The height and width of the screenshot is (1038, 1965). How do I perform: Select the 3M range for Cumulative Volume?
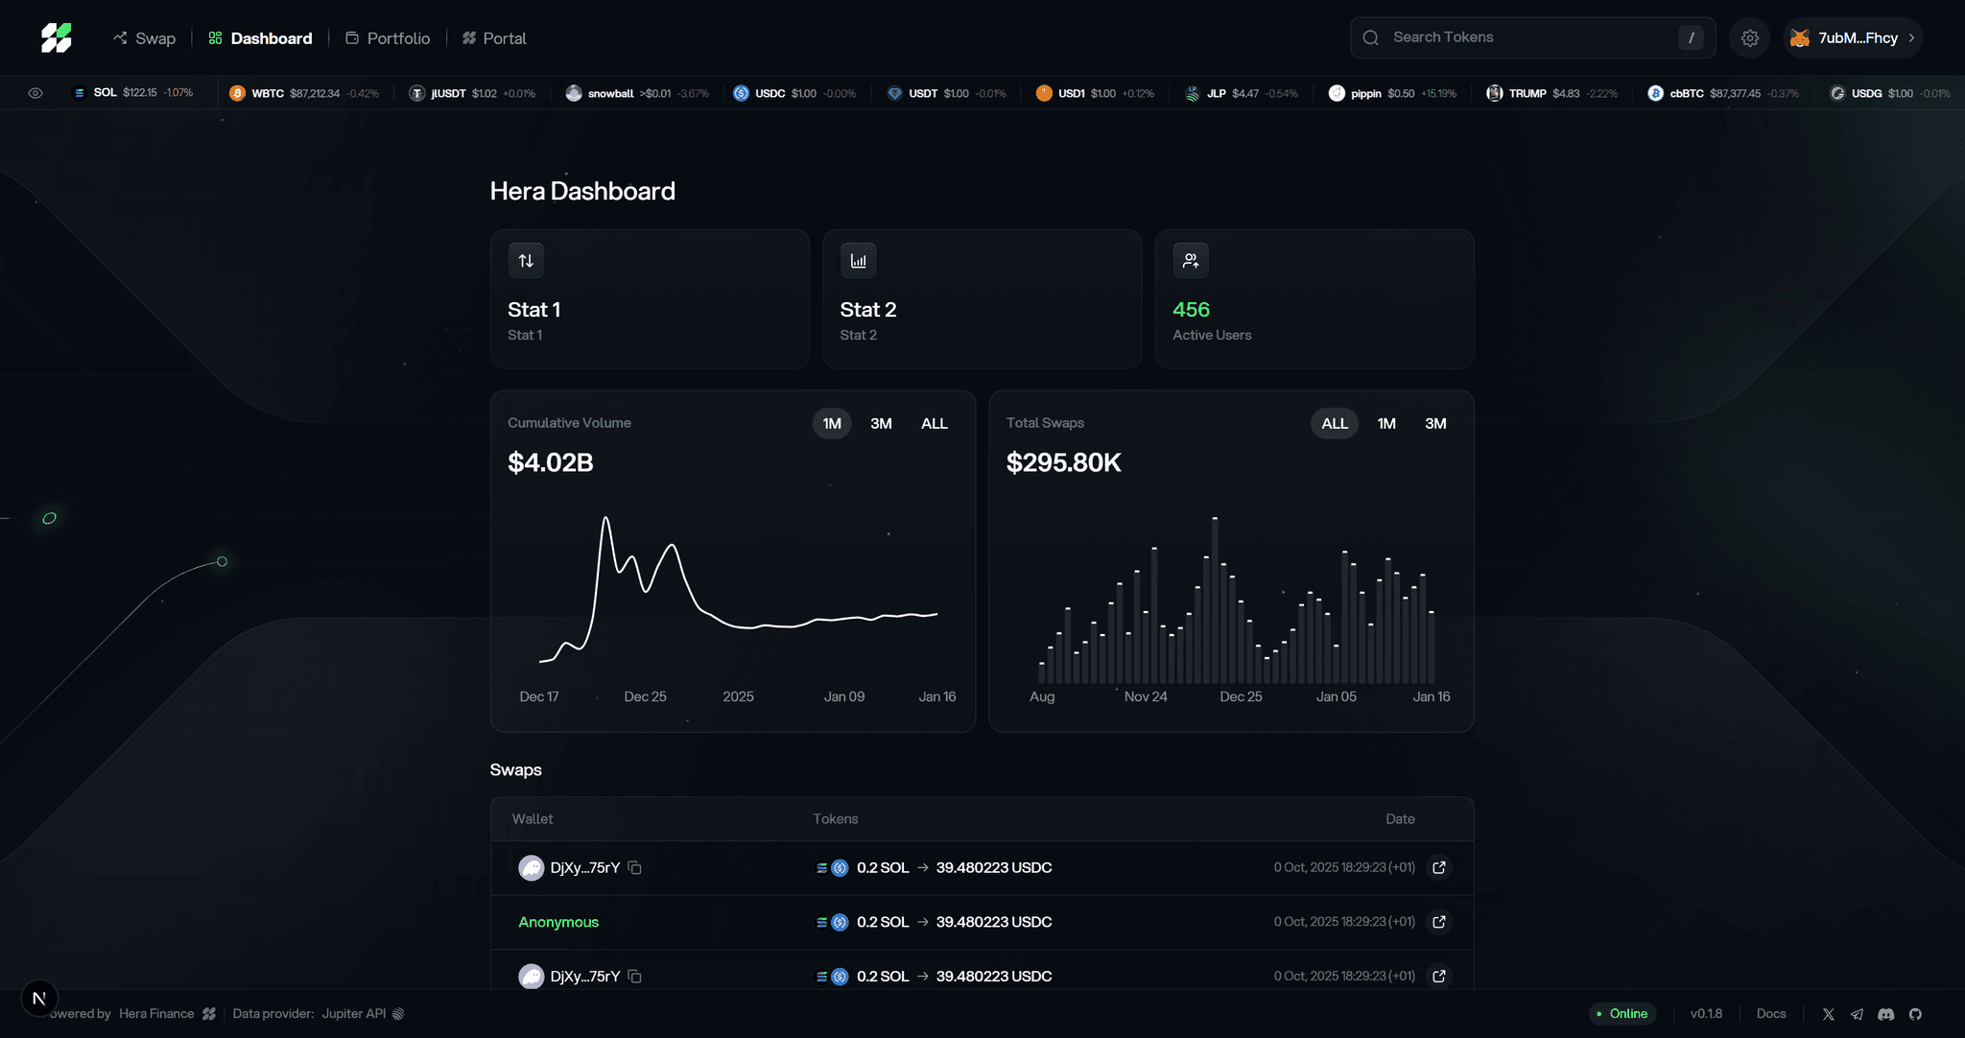881,423
